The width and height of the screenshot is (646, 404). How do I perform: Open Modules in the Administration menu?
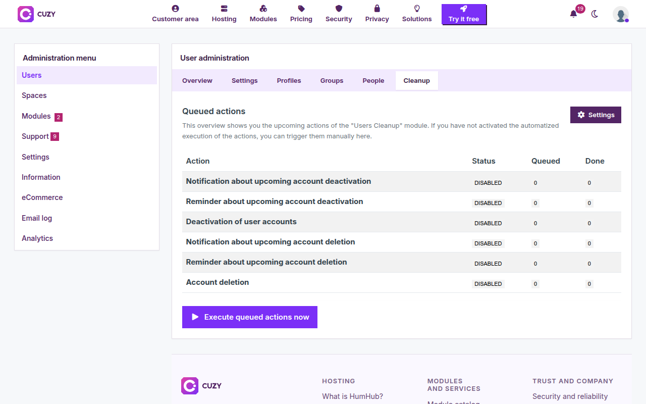87,116
